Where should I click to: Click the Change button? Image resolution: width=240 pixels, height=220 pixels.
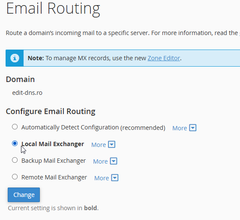[x=24, y=195]
